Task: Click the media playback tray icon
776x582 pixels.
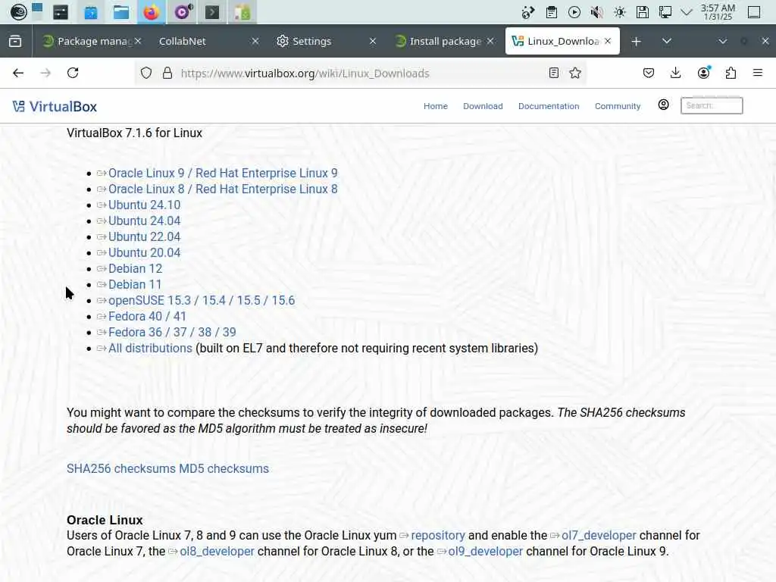Action: point(574,12)
